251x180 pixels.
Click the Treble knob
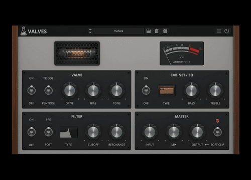[215, 90]
